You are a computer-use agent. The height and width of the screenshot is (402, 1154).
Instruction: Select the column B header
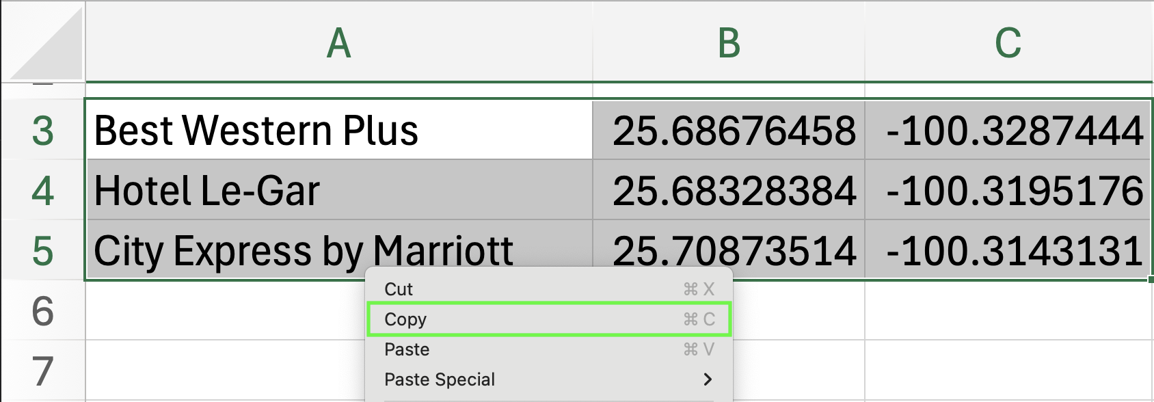(728, 44)
